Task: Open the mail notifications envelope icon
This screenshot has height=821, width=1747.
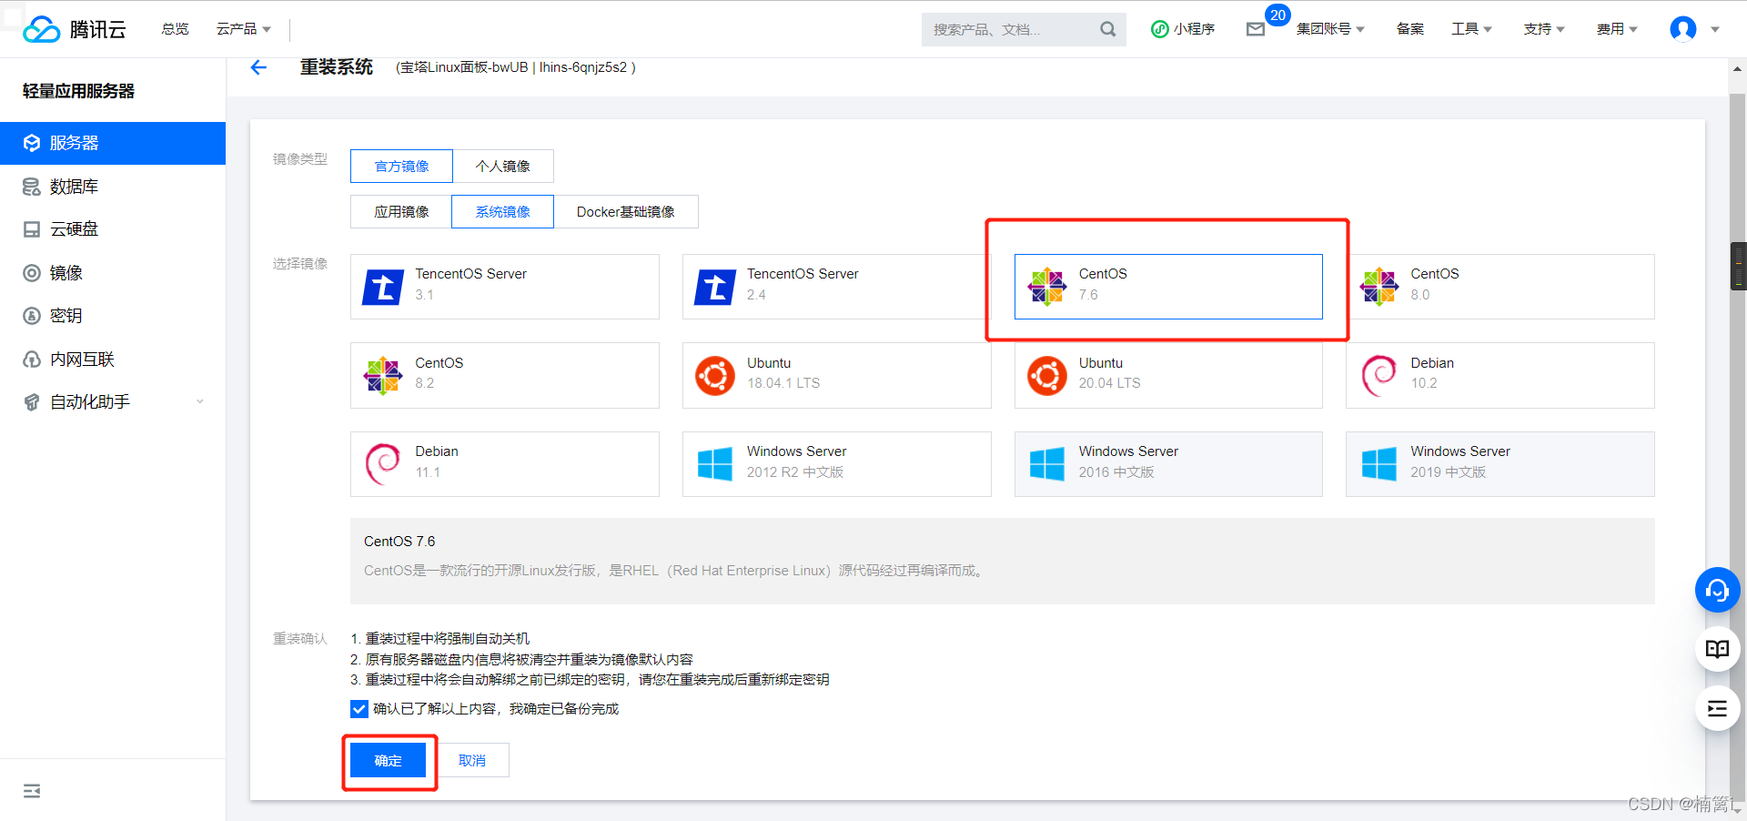Action: tap(1256, 29)
